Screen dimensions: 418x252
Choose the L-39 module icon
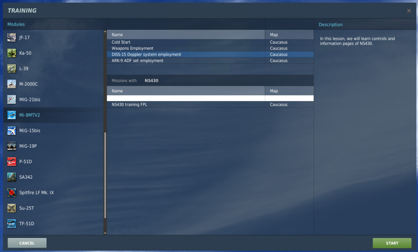11,69
